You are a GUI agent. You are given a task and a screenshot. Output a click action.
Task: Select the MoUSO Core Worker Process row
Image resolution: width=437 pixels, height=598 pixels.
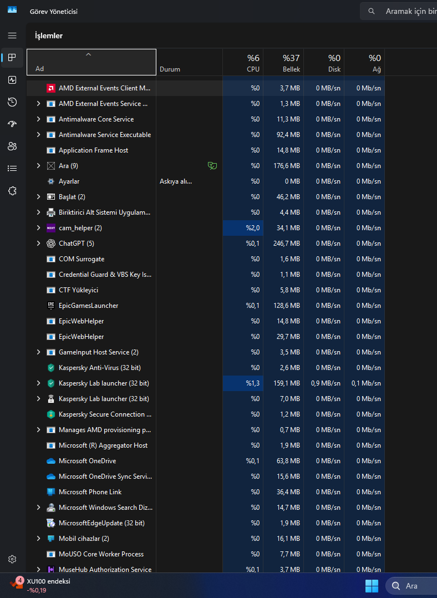pyautogui.click(x=206, y=554)
